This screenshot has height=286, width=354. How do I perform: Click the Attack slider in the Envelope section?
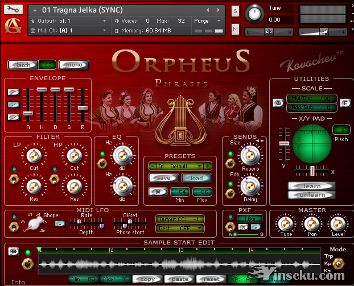(28, 113)
